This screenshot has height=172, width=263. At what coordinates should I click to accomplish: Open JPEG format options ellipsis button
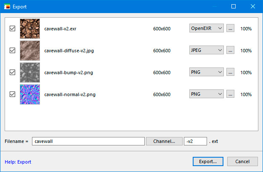coord(230,51)
